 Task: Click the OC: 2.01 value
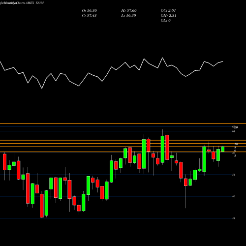[x=168, y=11]
